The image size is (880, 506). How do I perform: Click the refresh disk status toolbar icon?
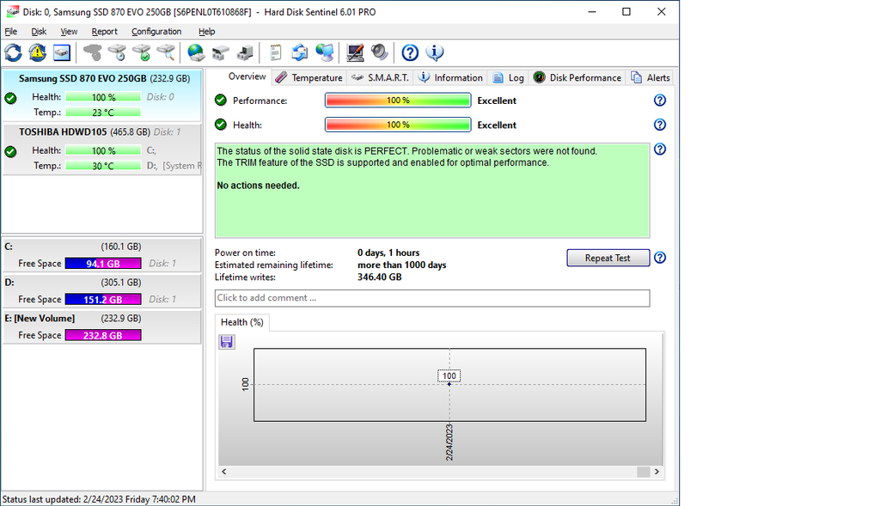(14, 53)
